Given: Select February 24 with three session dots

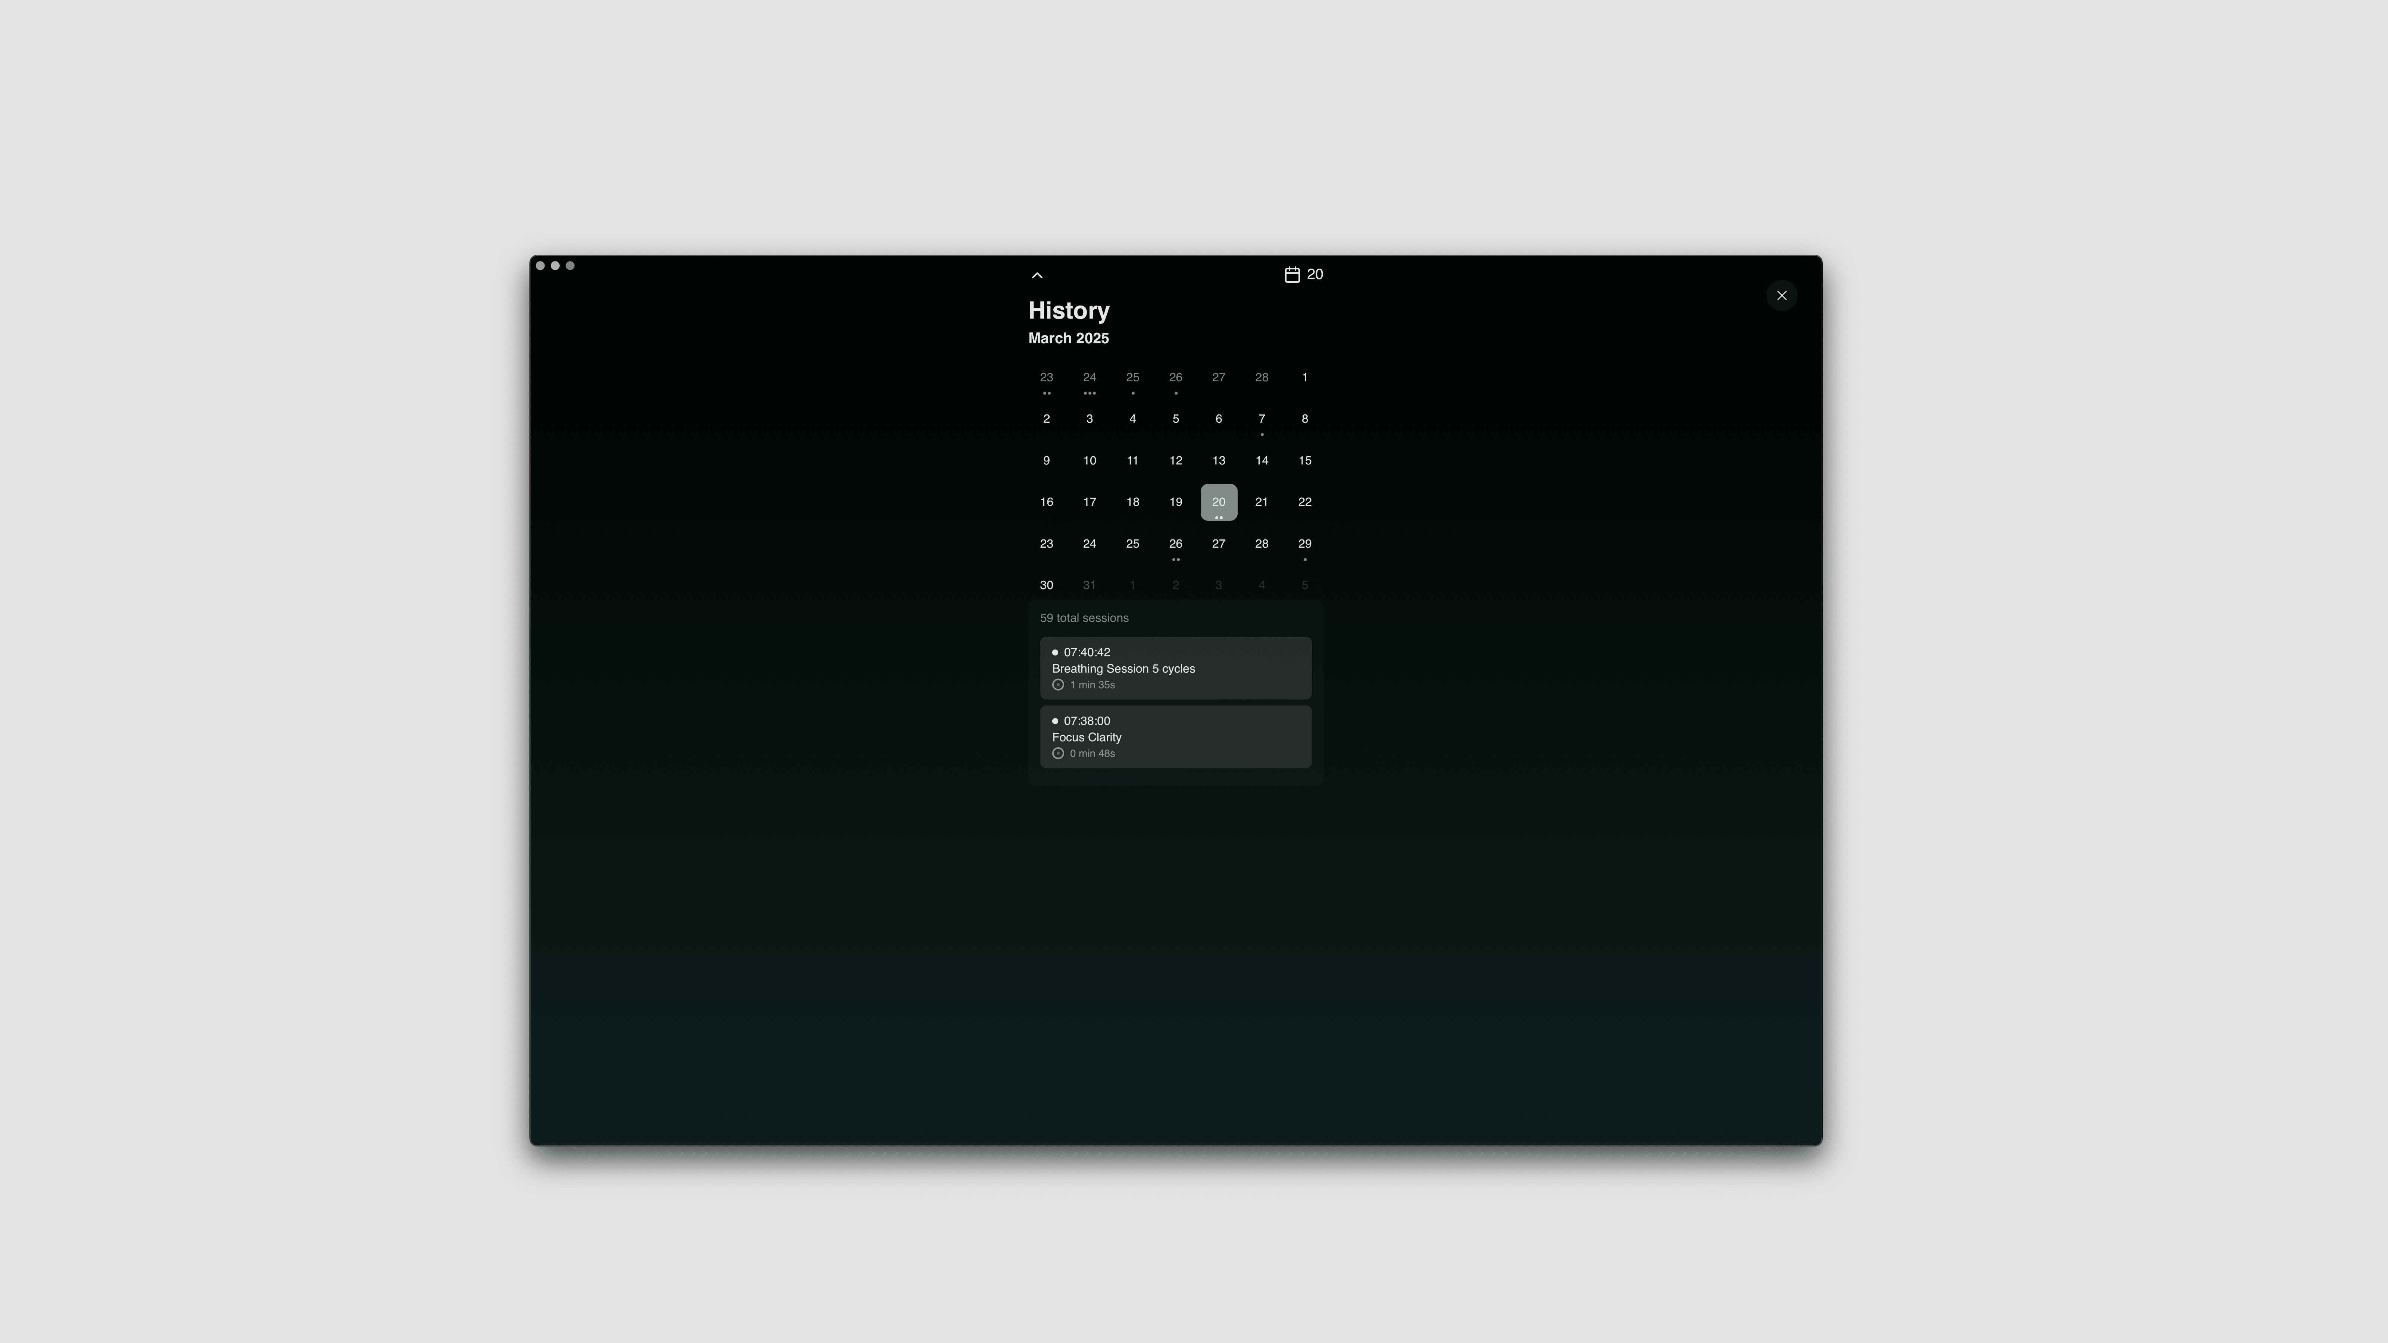Looking at the screenshot, I should click(x=1089, y=378).
